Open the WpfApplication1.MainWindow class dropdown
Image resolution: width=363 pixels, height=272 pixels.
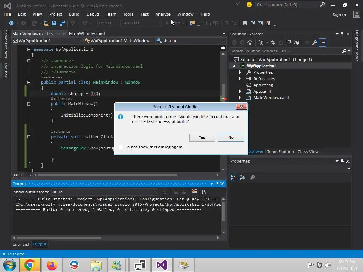coord(119,41)
